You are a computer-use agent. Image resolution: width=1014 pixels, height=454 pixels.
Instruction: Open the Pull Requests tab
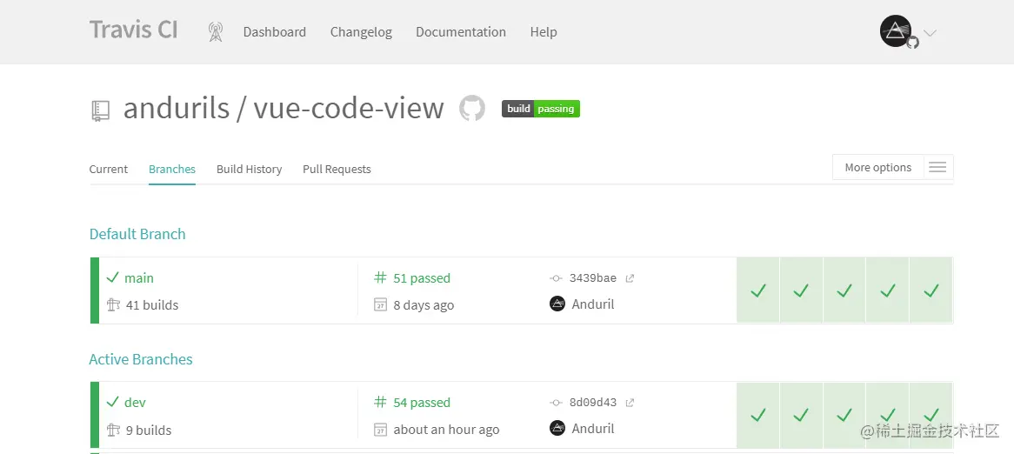pos(337,169)
